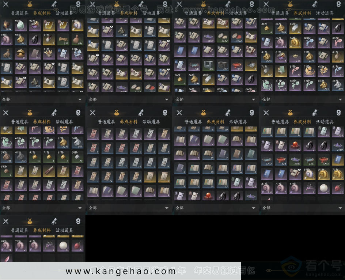Switch to 普通道具 tab in top-left panel
Viewport: 345px width, 280px height.
tap(20, 13)
